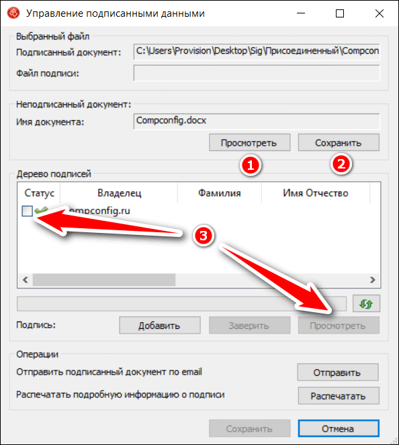Viewport: 399px width, 445px height.
Task: Click Распечатать to print signature info
Action: pyautogui.click(x=339, y=395)
